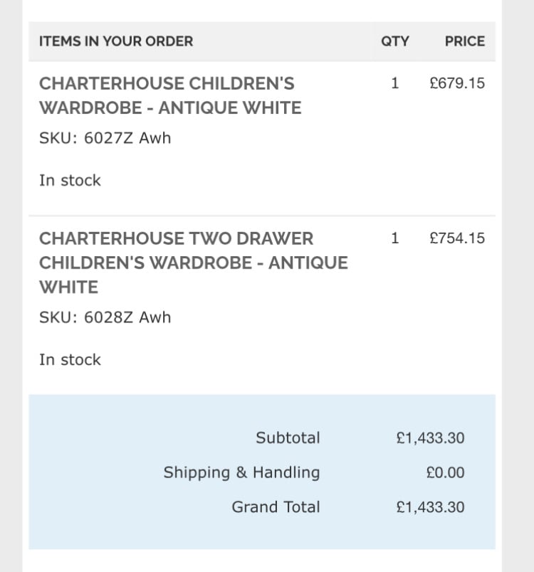Click the £0.00 shipping cost

(x=445, y=472)
